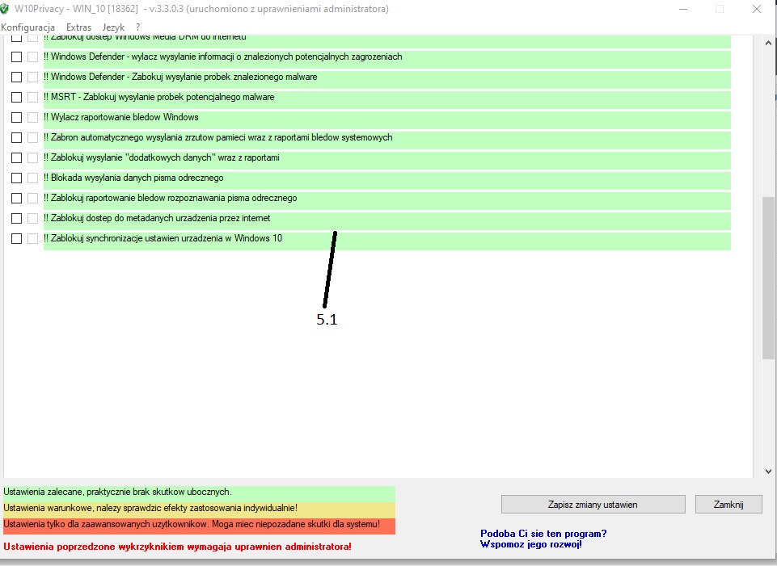Check Zablokuj raportowanie bledow rozpoznawania pisma
The image size is (777, 566).
pyautogui.click(x=16, y=198)
